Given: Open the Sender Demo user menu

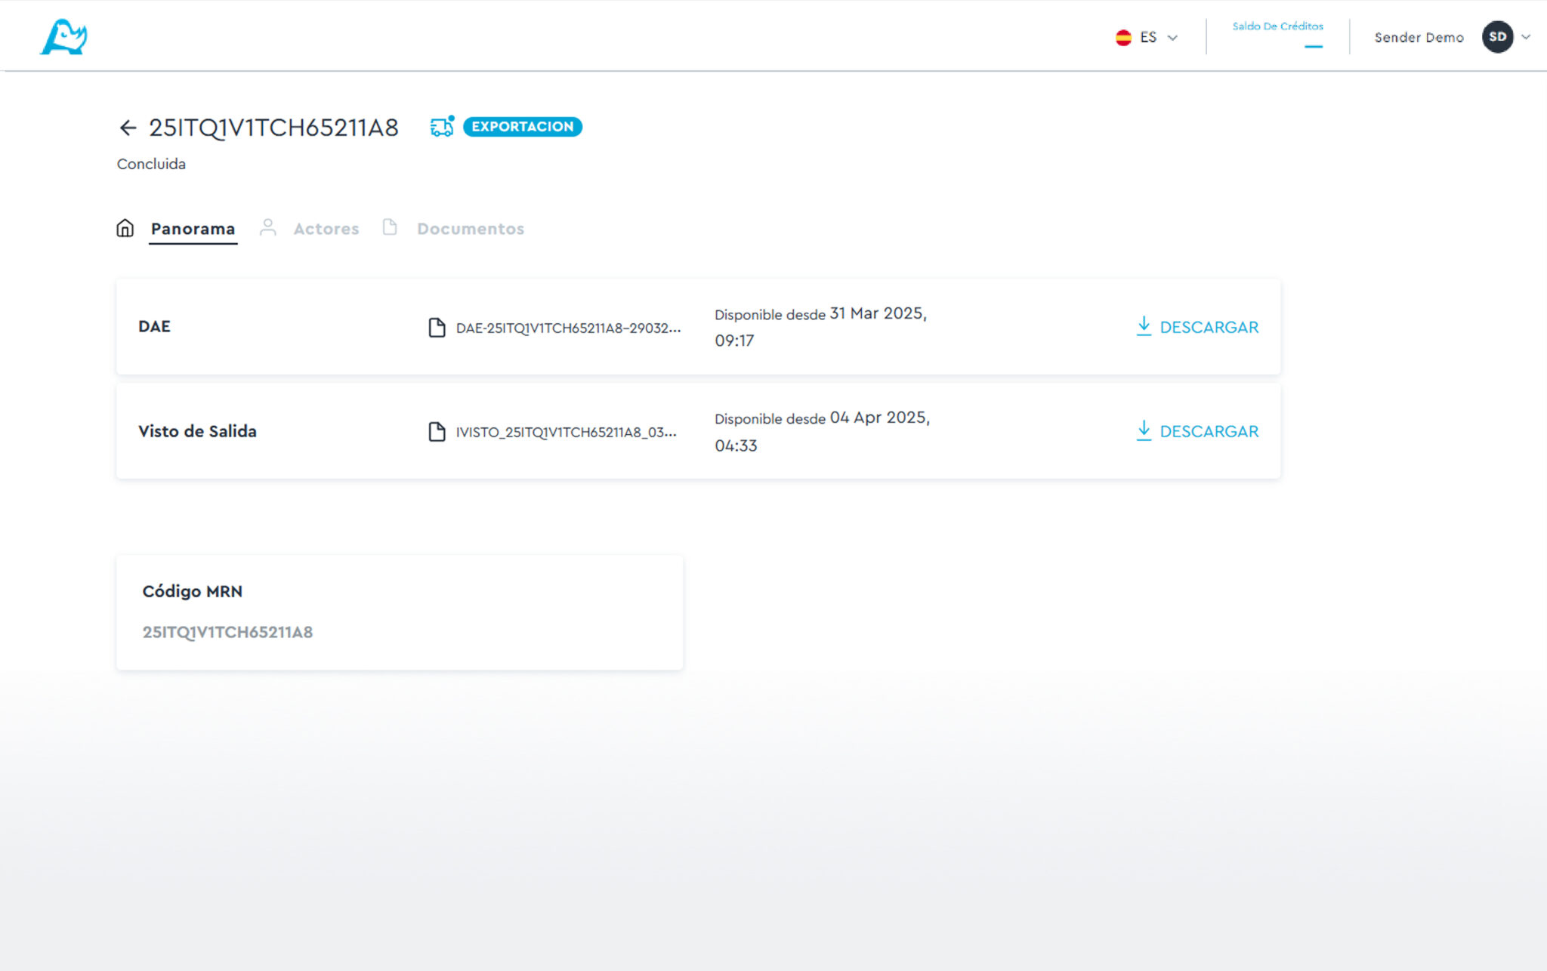Looking at the screenshot, I should pos(1419,38).
